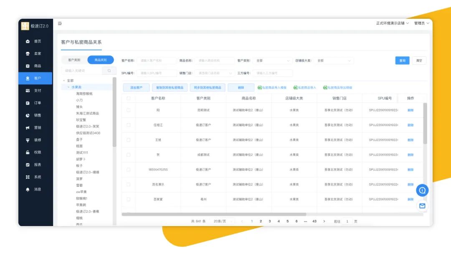The image size is (451, 259).
Task: Check the row for customer 茂名演示
Action: [x=128, y=185]
